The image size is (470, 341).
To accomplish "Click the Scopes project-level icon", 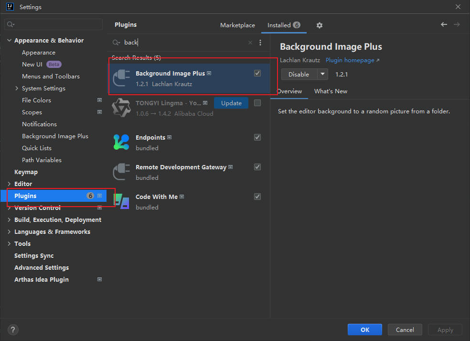I will [x=99, y=112].
